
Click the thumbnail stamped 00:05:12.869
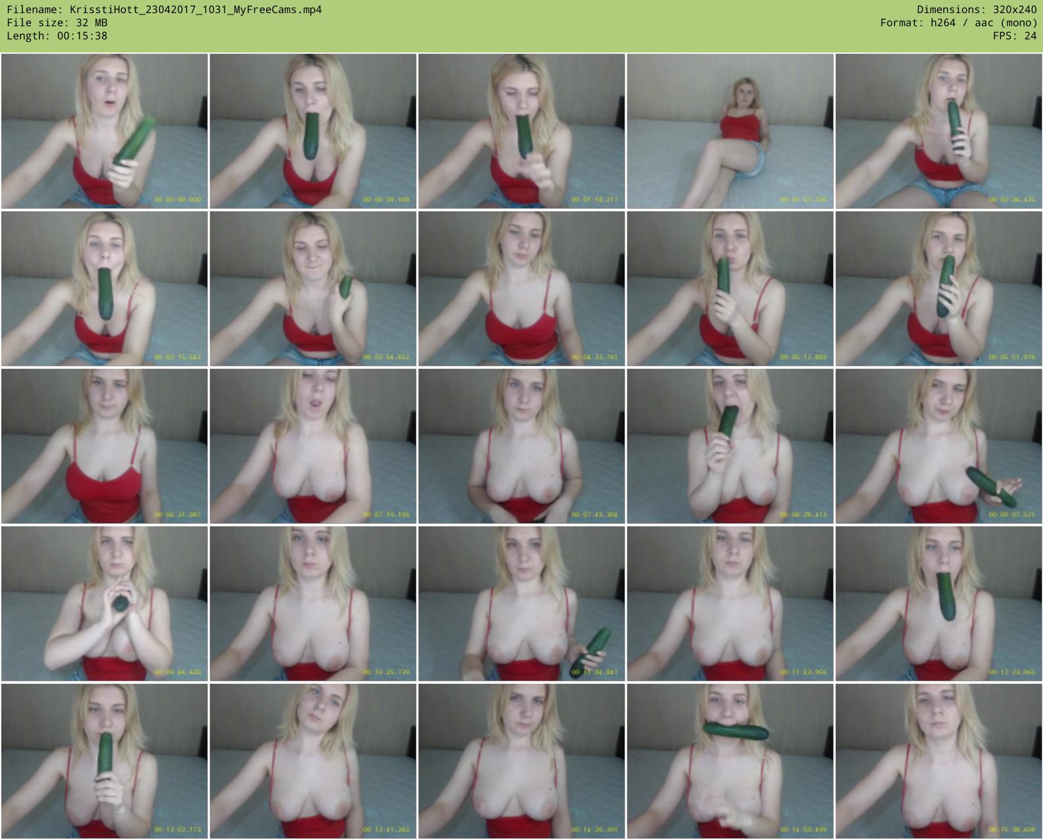click(x=730, y=289)
